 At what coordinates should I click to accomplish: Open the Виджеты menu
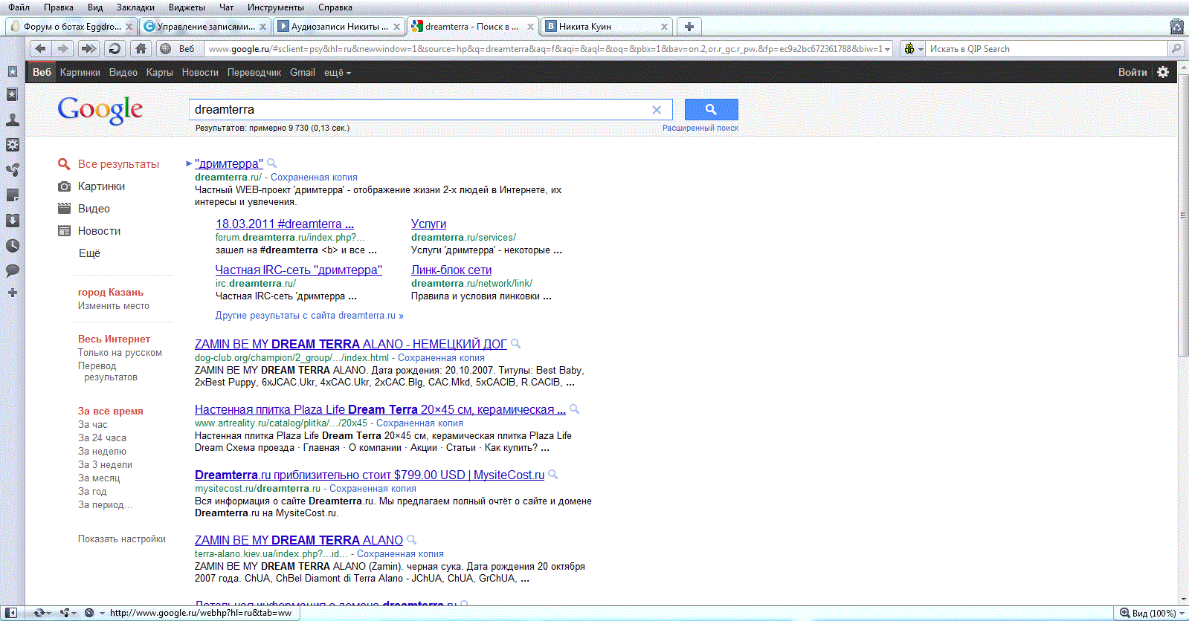click(187, 7)
